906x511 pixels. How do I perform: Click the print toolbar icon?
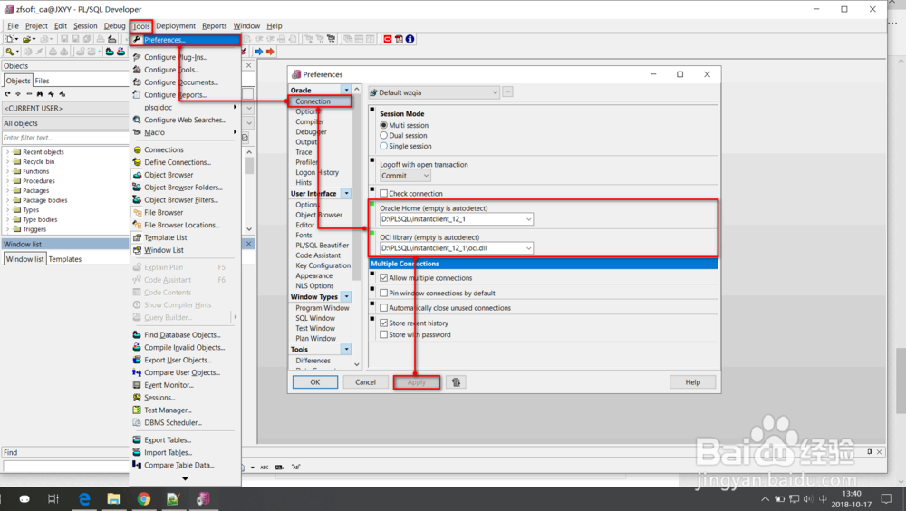tap(100, 39)
